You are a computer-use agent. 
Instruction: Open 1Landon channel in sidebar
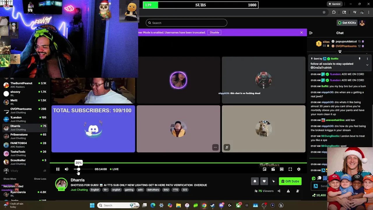tap(25, 119)
